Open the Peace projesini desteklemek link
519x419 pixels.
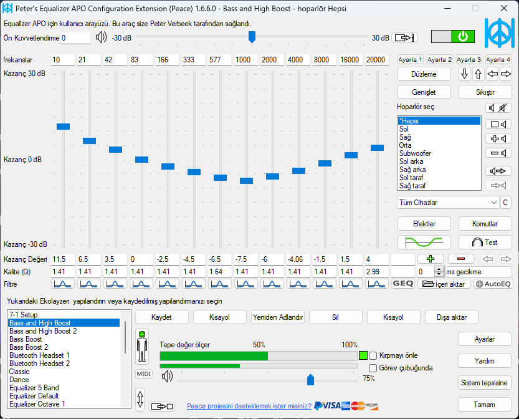pos(249,406)
